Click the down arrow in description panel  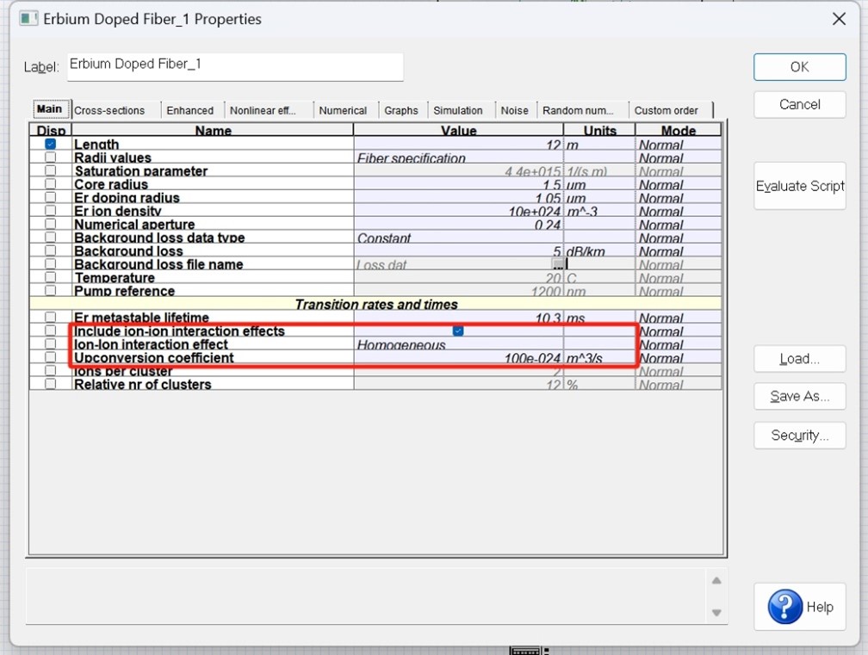716,613
